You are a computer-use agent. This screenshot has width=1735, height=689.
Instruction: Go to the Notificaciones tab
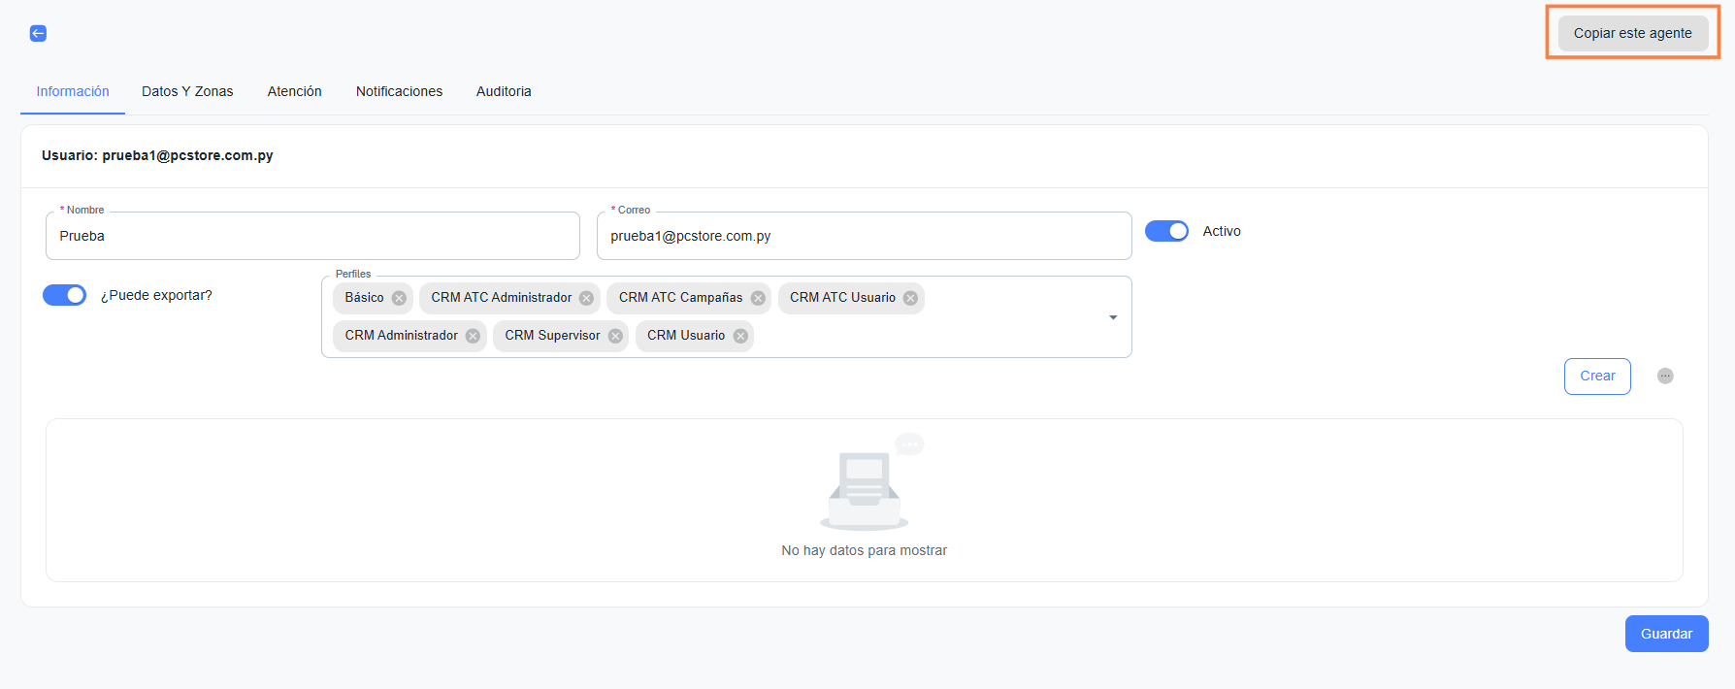399,91
